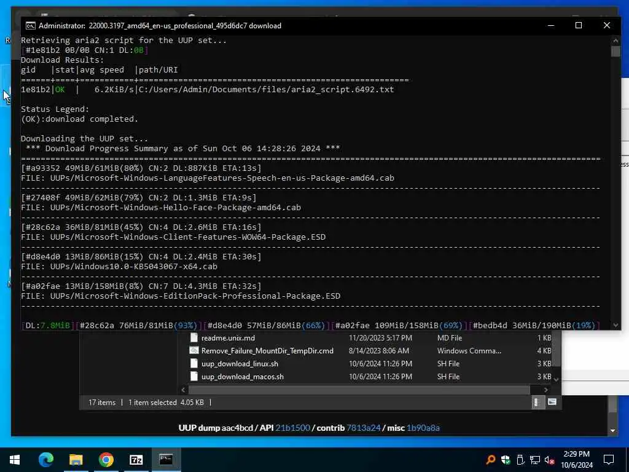The height and width of the screenshot is (472, 629).
Task: Click File Explorer vertical scrollbar down arrow
Action: [x=556, y=379]
